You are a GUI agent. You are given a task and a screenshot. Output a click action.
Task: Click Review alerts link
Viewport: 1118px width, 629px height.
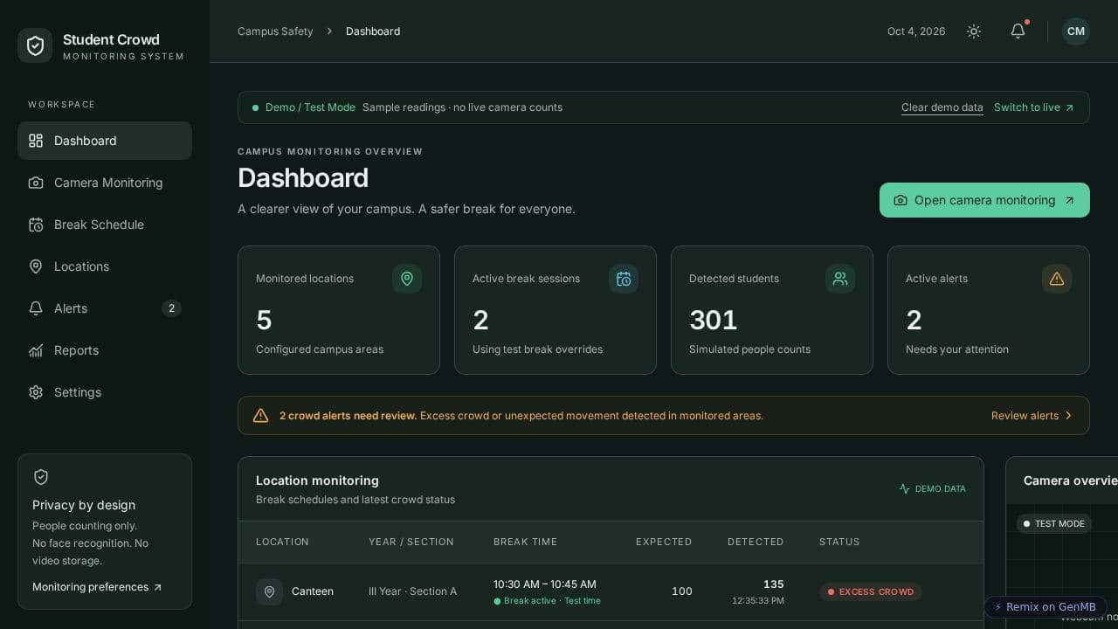(1032, 416)
